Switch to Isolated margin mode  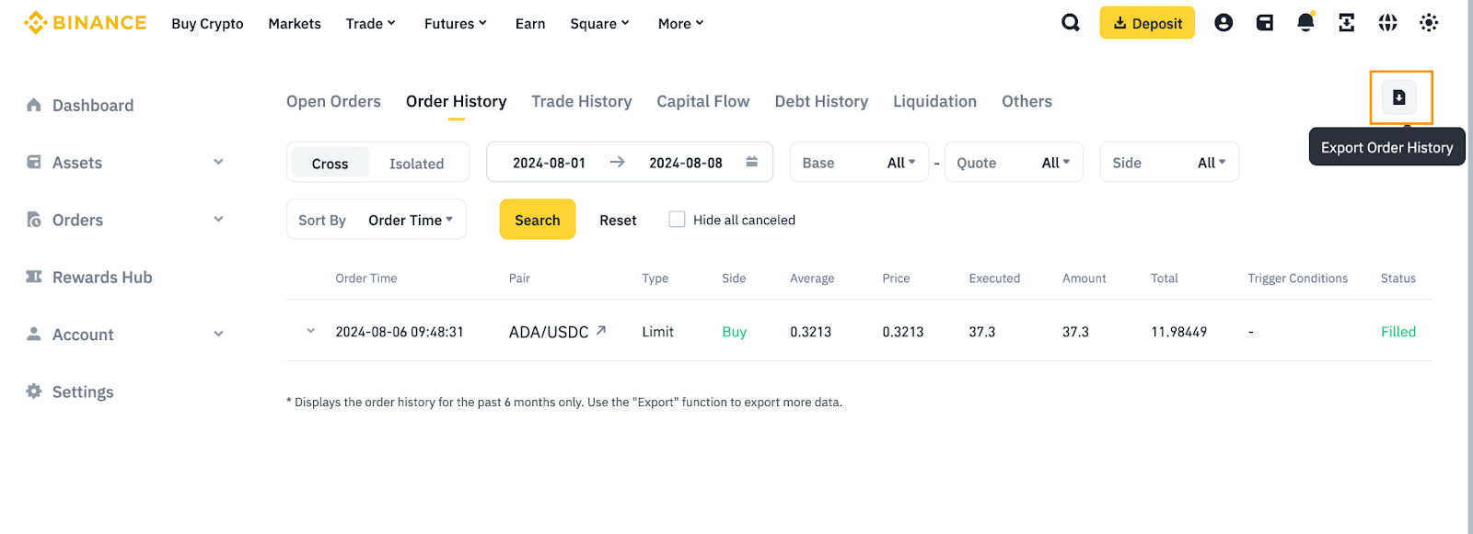click(x=416, y=164)
